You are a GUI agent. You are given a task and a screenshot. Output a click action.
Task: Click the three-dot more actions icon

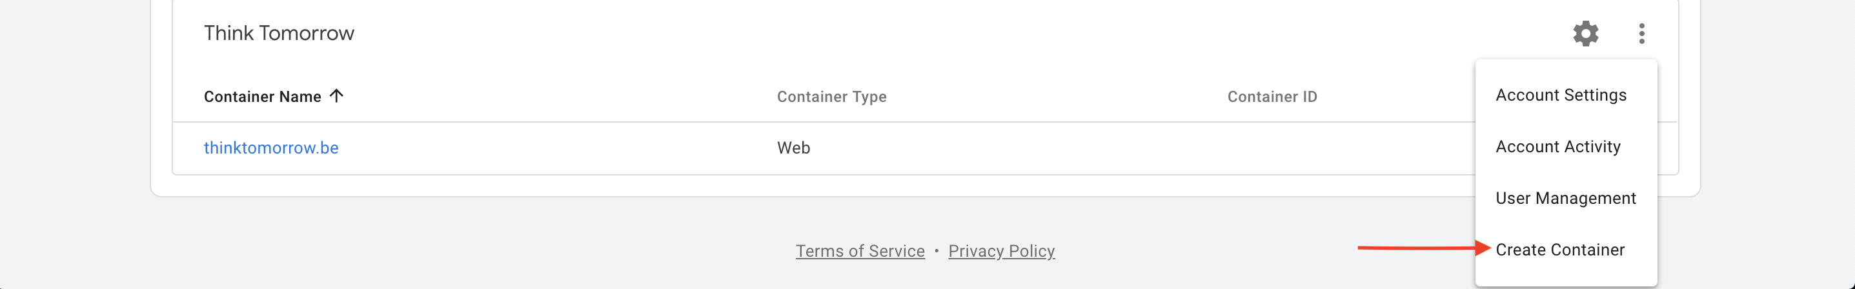click(1641, 33)
